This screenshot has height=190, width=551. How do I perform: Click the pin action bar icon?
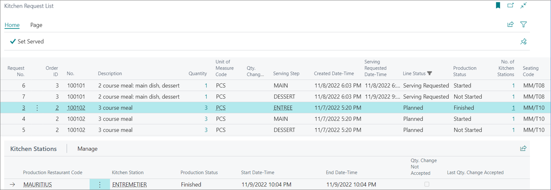524,41
